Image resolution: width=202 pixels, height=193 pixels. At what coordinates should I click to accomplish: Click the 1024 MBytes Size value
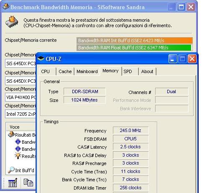[x=84, y=100]
